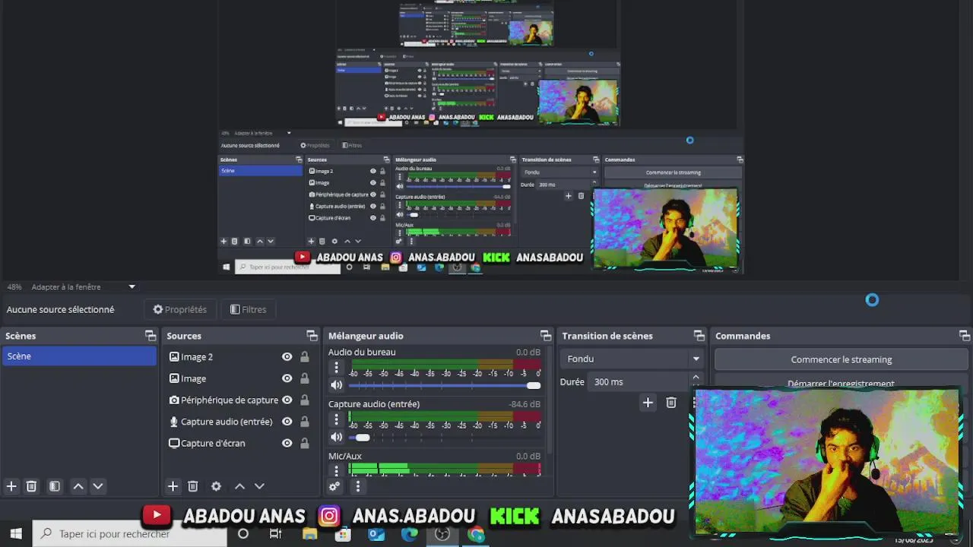Viewport: 973px width, 547px height.
Task: Add a new scene with plus icon
Action: [x=11, y=486]
